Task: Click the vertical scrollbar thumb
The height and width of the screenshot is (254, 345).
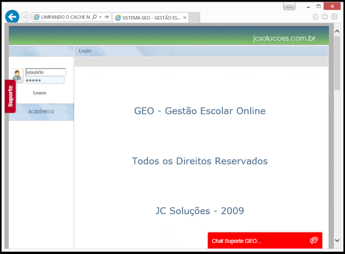Action: (337, 63)
